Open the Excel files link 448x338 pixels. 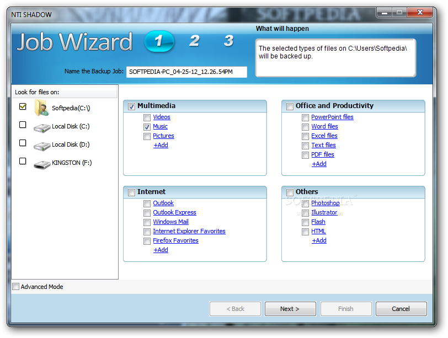[324, 136]
